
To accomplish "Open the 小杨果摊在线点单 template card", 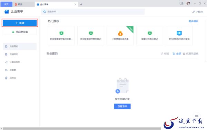I will point(120,36).
